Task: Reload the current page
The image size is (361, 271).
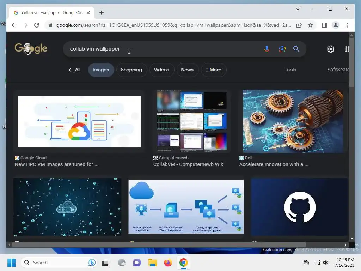Action: point(37,25)
